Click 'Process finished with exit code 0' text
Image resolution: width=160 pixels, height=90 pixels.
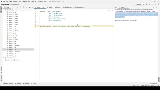pos(126,21)
